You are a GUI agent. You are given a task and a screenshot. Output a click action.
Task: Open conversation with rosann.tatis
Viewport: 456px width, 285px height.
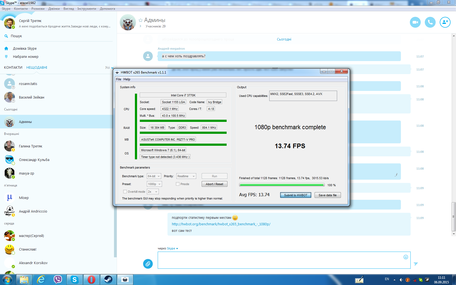[56, 84]
